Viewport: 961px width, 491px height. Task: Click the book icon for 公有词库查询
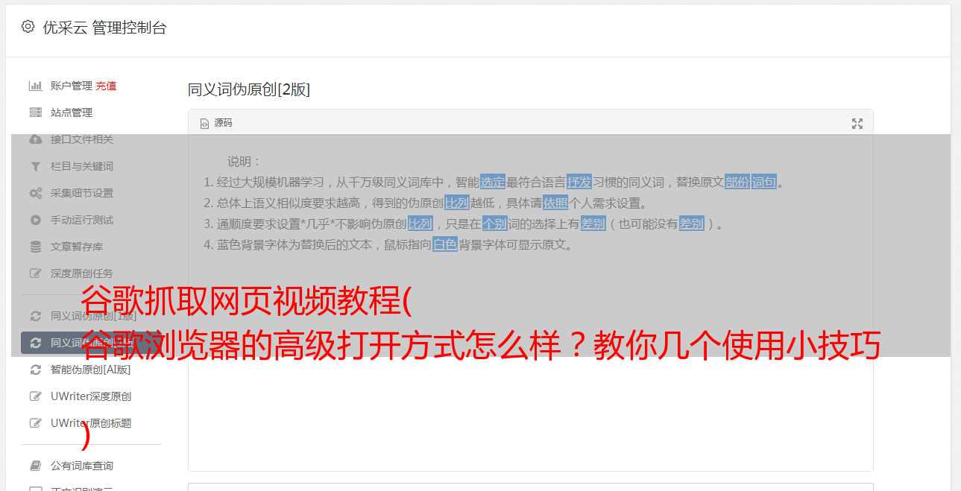35,466
